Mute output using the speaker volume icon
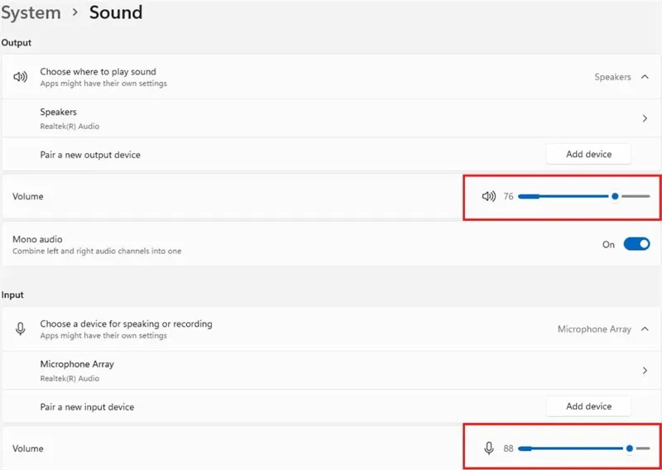Screen dimensions: 662x470 point(489,196)
